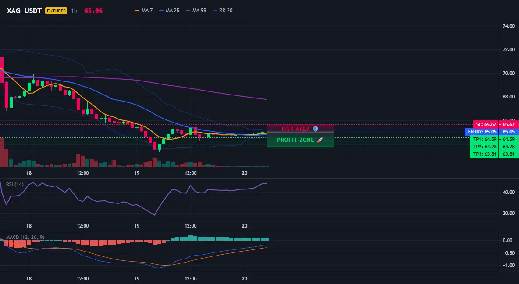Click the FUTURES badge
519x284 pixels.
tap(56, 11)
